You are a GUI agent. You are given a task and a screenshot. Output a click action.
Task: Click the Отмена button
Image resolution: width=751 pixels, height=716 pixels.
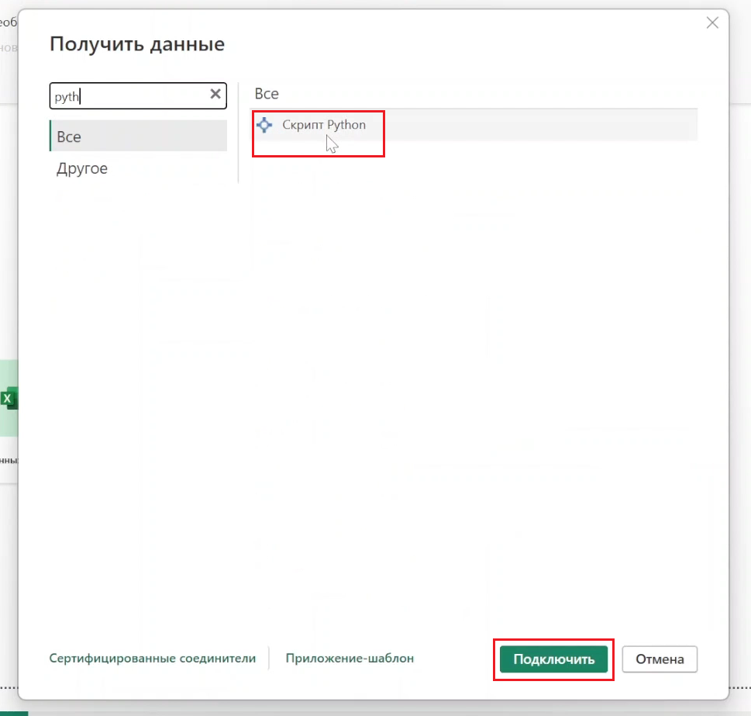click(660, 659)
